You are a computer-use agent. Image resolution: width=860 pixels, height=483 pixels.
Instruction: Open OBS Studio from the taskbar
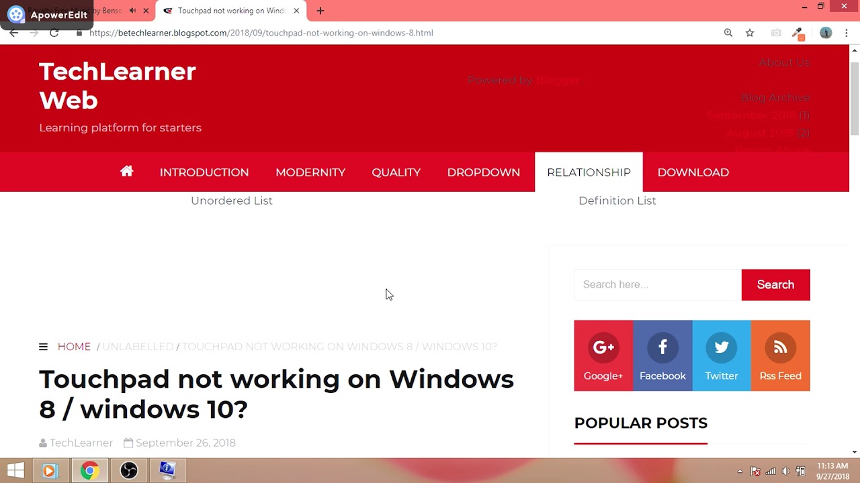(129, 471)
